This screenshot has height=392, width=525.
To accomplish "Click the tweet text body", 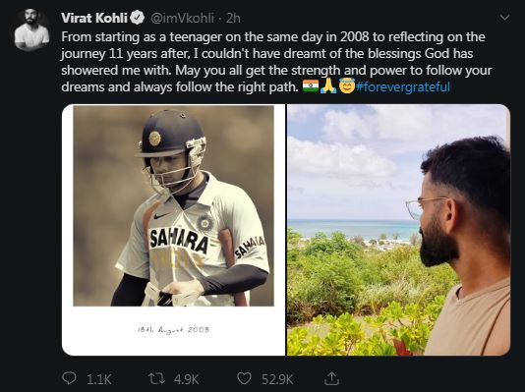I will 276,62.
